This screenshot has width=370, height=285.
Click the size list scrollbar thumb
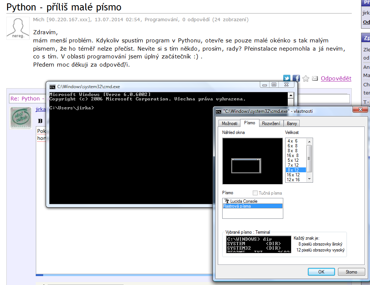[309, 158]
